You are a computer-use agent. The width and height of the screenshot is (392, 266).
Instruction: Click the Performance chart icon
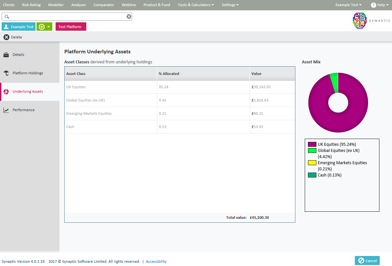6,110
